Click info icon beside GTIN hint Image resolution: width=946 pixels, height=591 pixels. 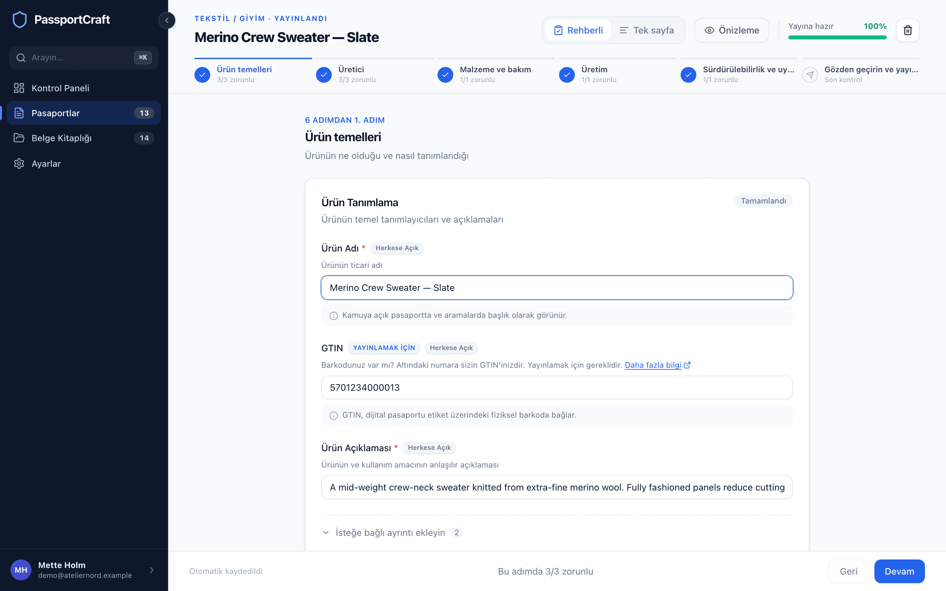click(333, 415)
